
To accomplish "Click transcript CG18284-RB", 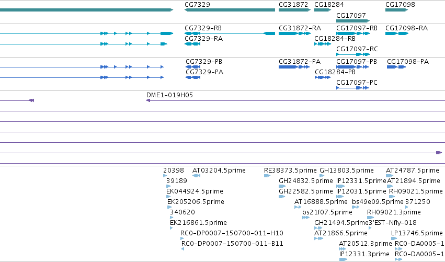I will 323,44.
